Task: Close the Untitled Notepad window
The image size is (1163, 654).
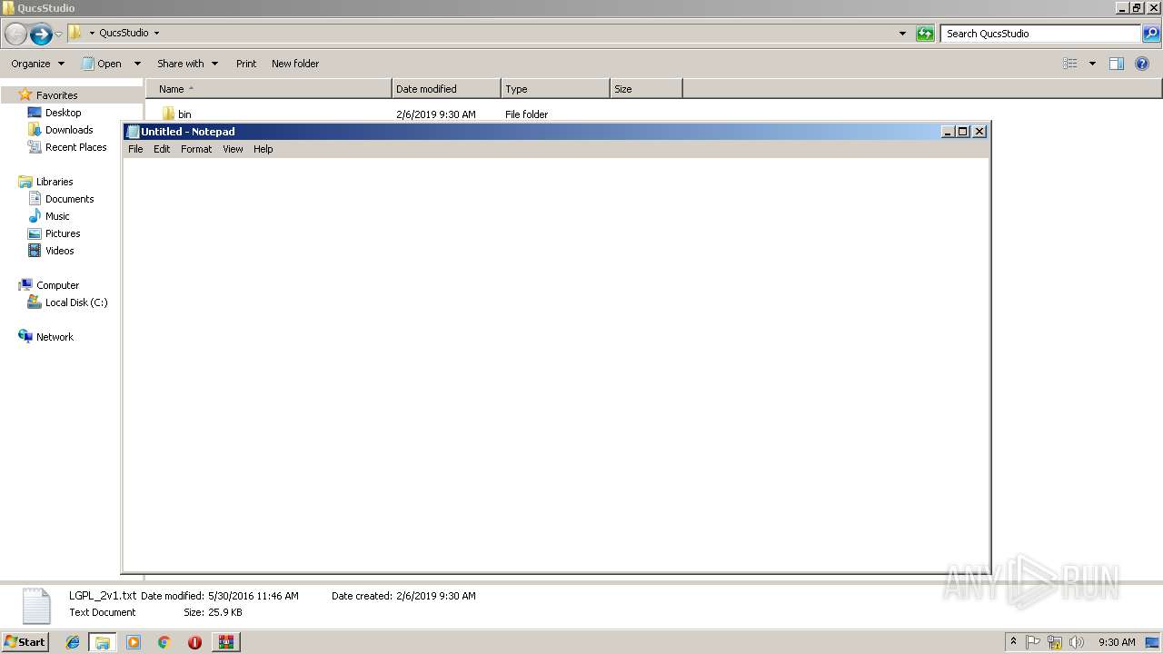Action: coord(979,132)
